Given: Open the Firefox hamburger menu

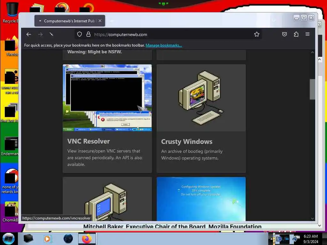Looking at the screenshot, I should point(308,34).
